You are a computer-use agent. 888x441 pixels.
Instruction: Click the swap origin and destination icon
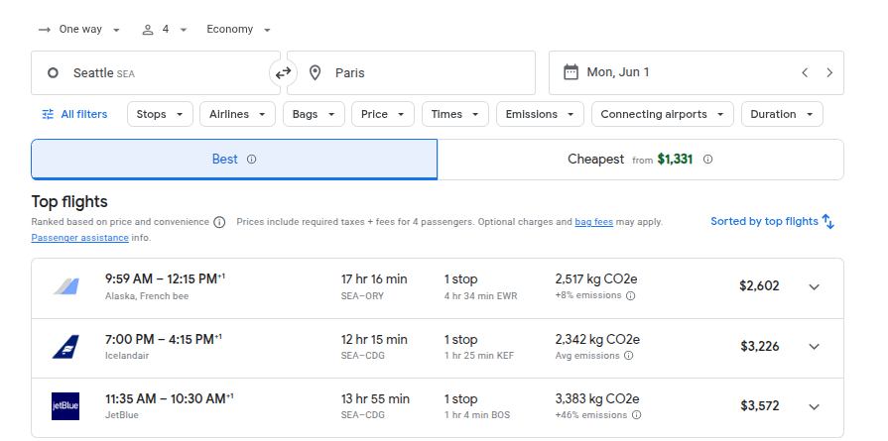click(283, 72)
